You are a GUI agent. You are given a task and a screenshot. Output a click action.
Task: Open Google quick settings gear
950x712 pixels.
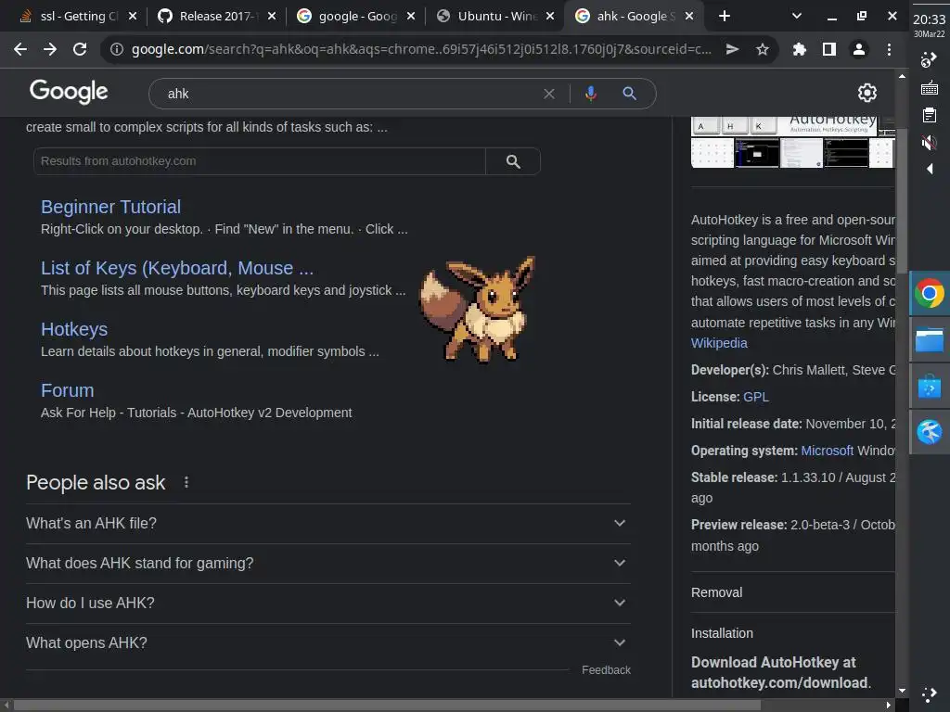click(867, 93)
